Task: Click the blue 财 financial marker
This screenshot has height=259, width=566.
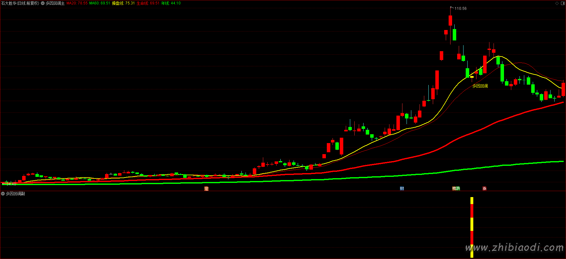Action: pos(402,189)
